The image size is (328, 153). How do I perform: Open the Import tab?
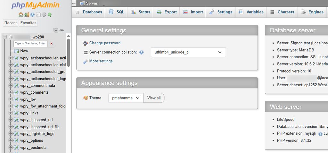(x=193, y=12)
